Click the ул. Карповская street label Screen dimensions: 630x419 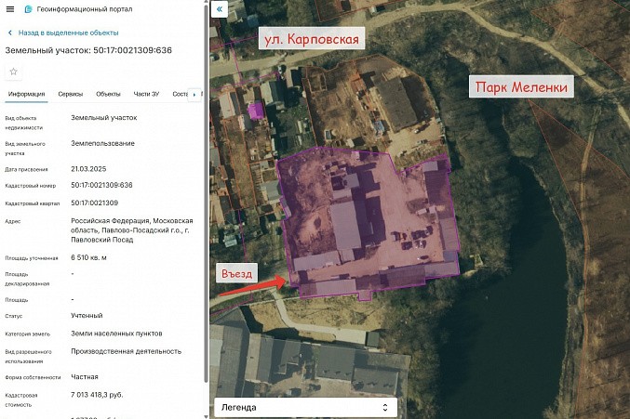click(310, 39)
